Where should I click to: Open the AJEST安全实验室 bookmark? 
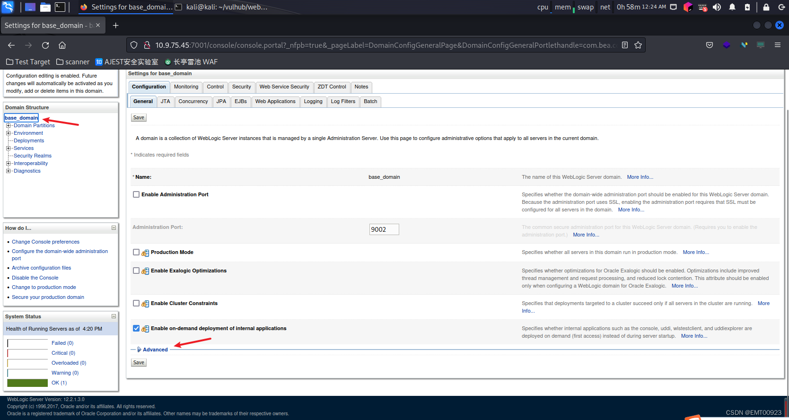tap(127, 62)
